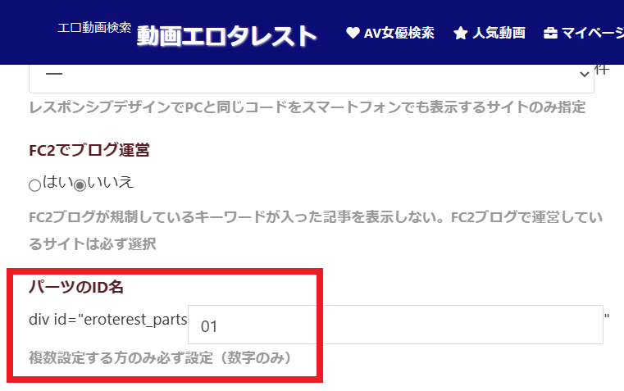Click the 動画エロタレスト site logo
This screenshot has width=624, height=391.
pyautogui.click(x=226, y=36)
